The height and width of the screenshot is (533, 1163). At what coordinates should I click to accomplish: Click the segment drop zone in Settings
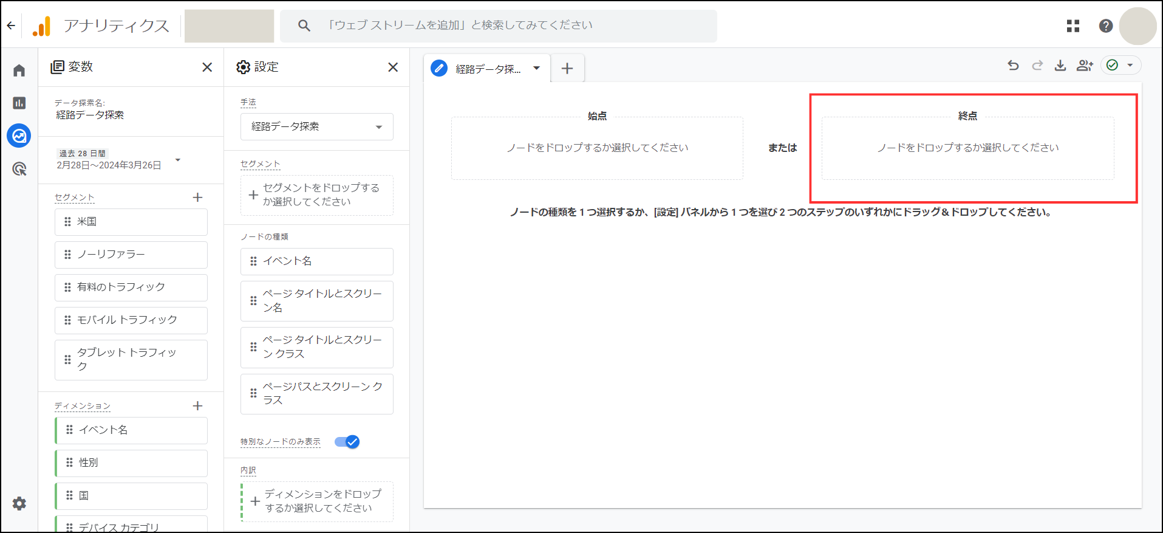317,195
